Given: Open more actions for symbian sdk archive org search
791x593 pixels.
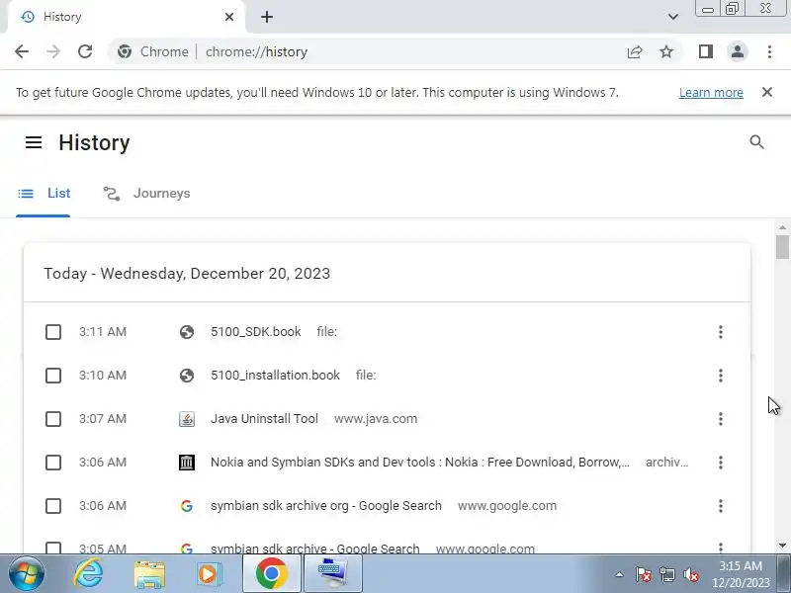Looking at the screenshot, I should [x=721, y=506].
